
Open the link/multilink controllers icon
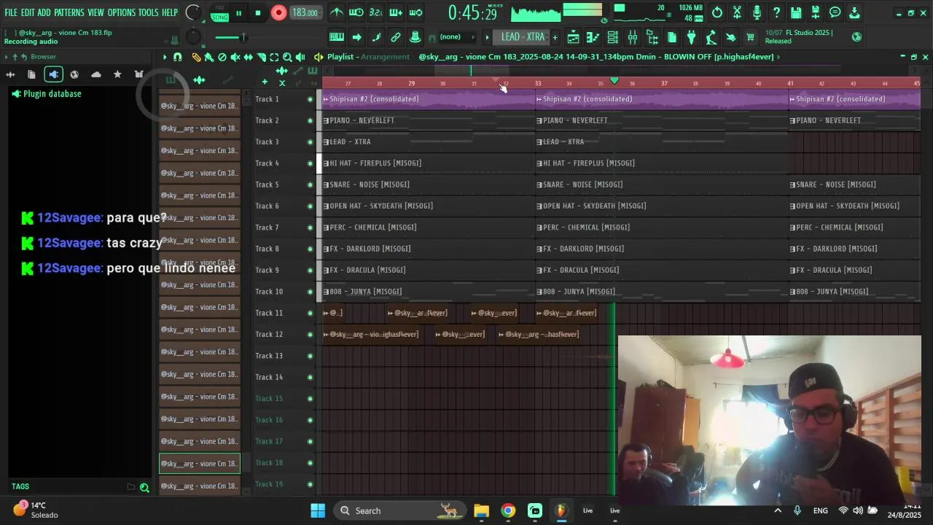tap(396, 37)
